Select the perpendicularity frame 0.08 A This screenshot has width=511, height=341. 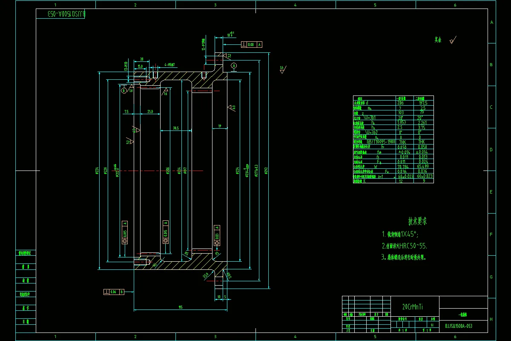252,44
